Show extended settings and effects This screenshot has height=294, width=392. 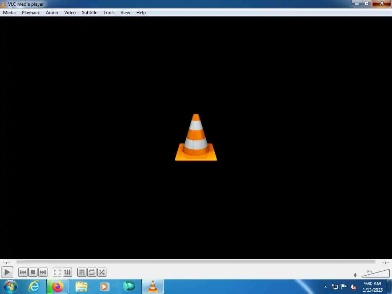(x=67, y=272)
